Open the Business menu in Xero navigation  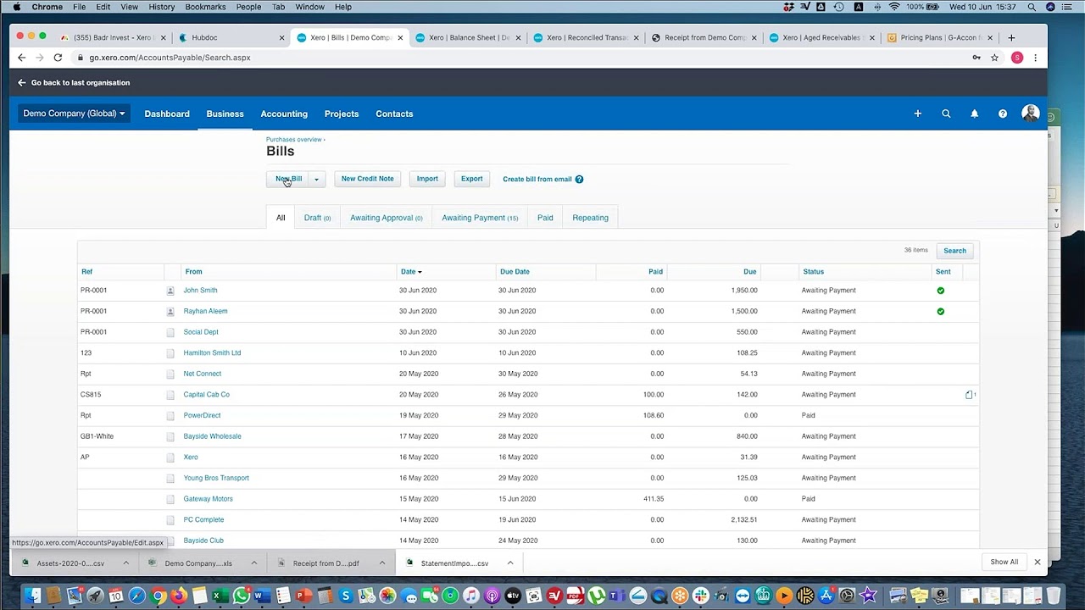click(225, 114)
